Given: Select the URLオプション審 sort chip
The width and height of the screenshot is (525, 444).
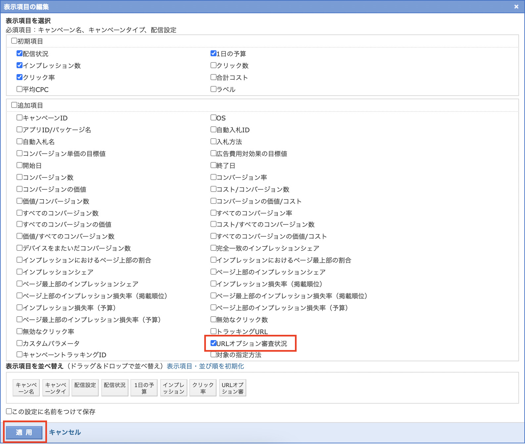Looking at the screenshot, I should [x=232, y=388].
